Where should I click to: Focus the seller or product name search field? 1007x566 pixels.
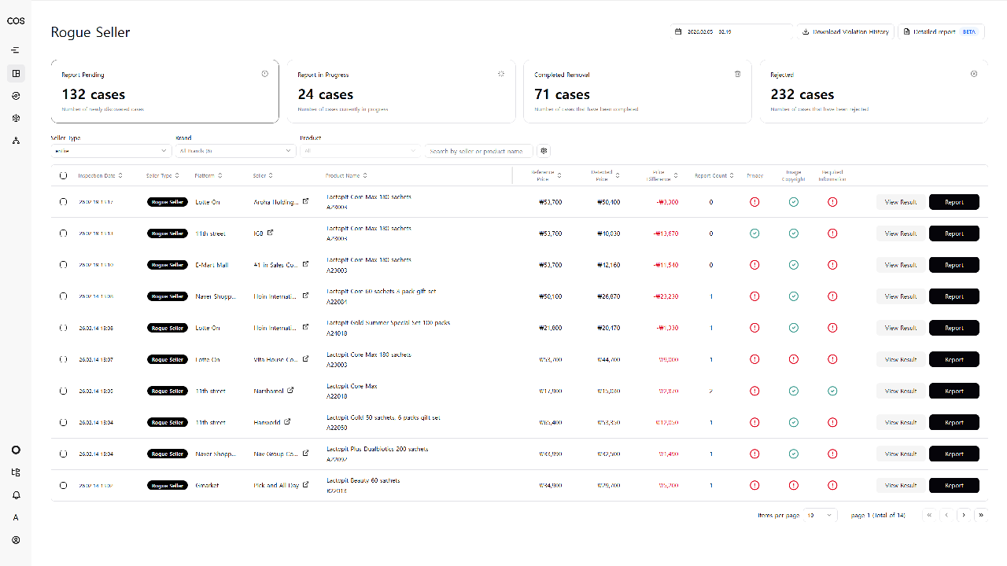479,150
